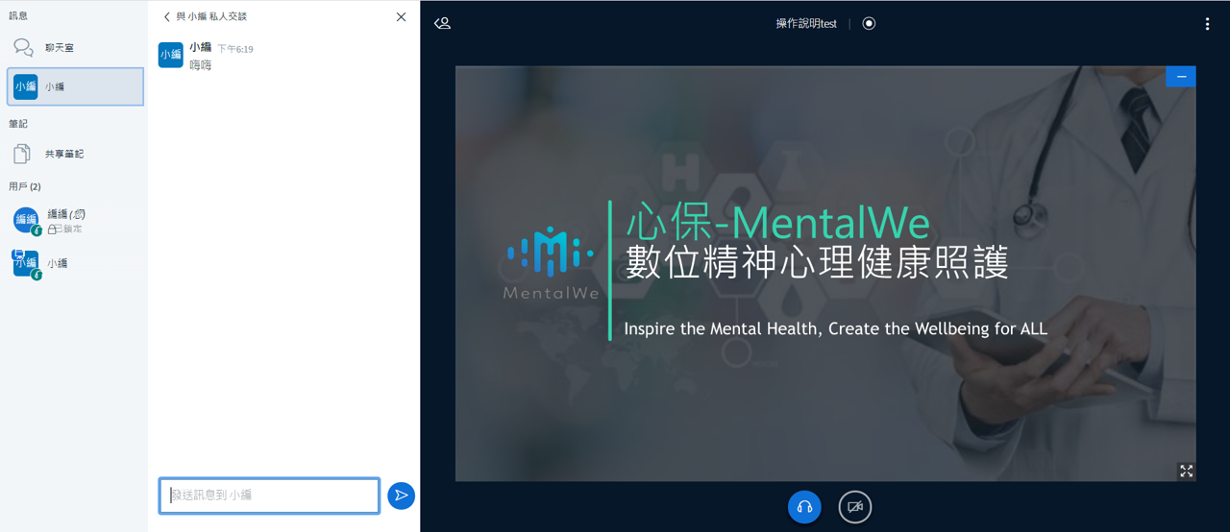Select the 小編 private chat entry
The height and width of the screenshot is (532, 1230).
(x=75, y=86)
